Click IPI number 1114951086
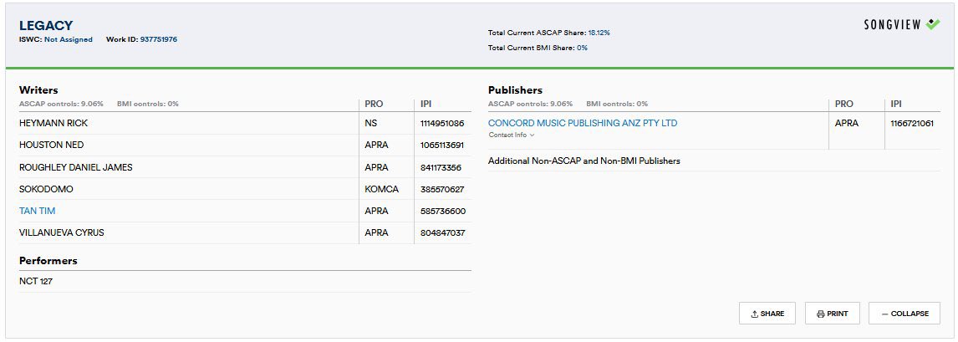Image resolution: width=958 pixels, height=342 pixels. point(441,124)
